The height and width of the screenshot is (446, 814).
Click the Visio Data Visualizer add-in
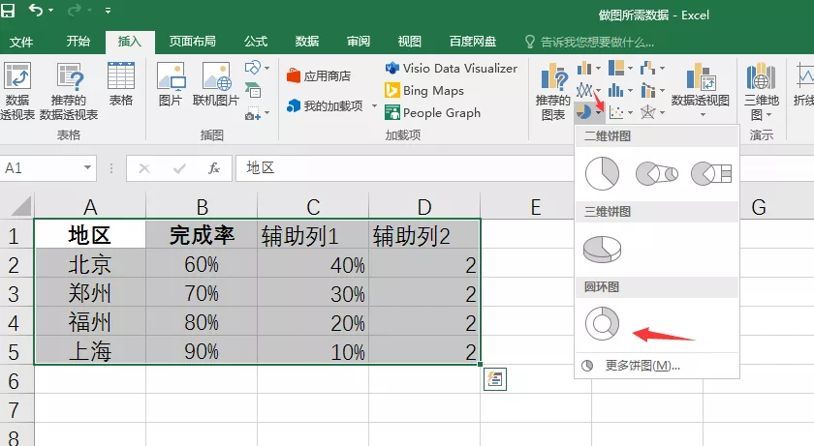451,68
